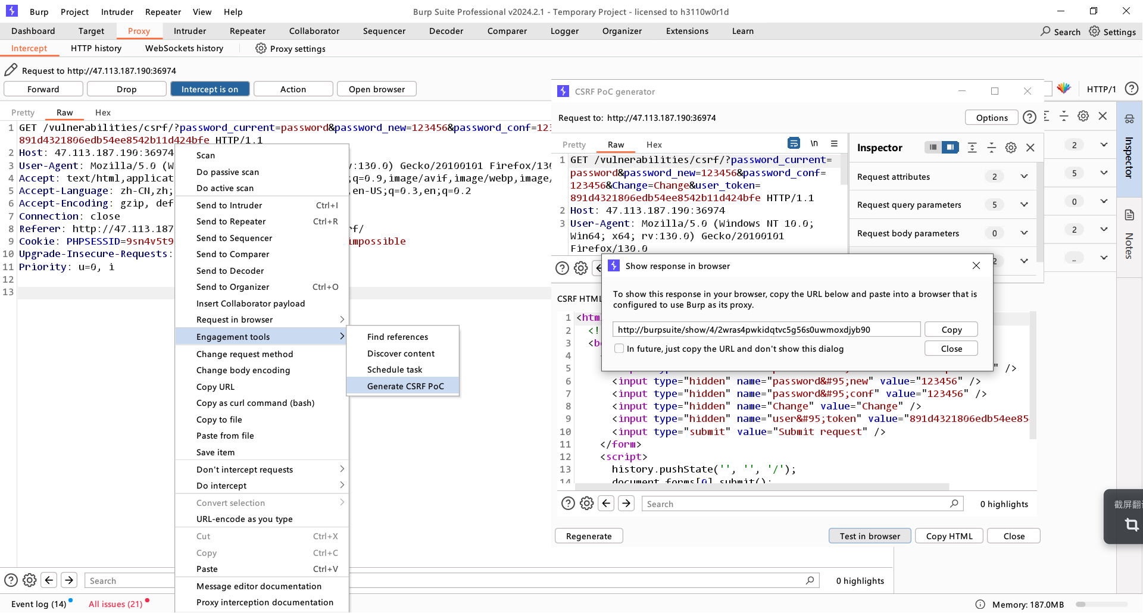Expand Engagement tools submenu
Viewport: 1143px width, 613px height.
pos(262,336)
